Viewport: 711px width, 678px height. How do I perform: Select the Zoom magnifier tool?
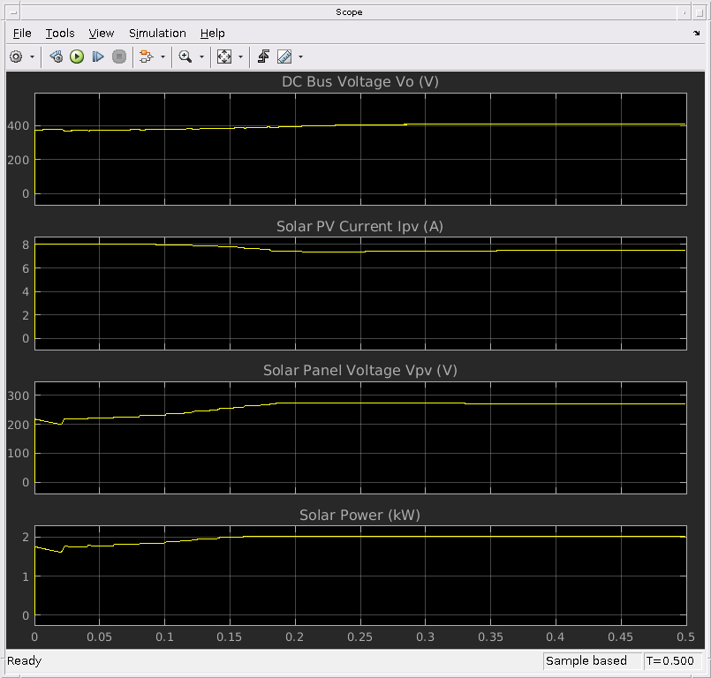[185, 56]
